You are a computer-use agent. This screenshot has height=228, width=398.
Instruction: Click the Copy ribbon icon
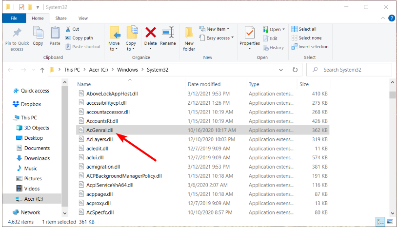tap(38, 36)
